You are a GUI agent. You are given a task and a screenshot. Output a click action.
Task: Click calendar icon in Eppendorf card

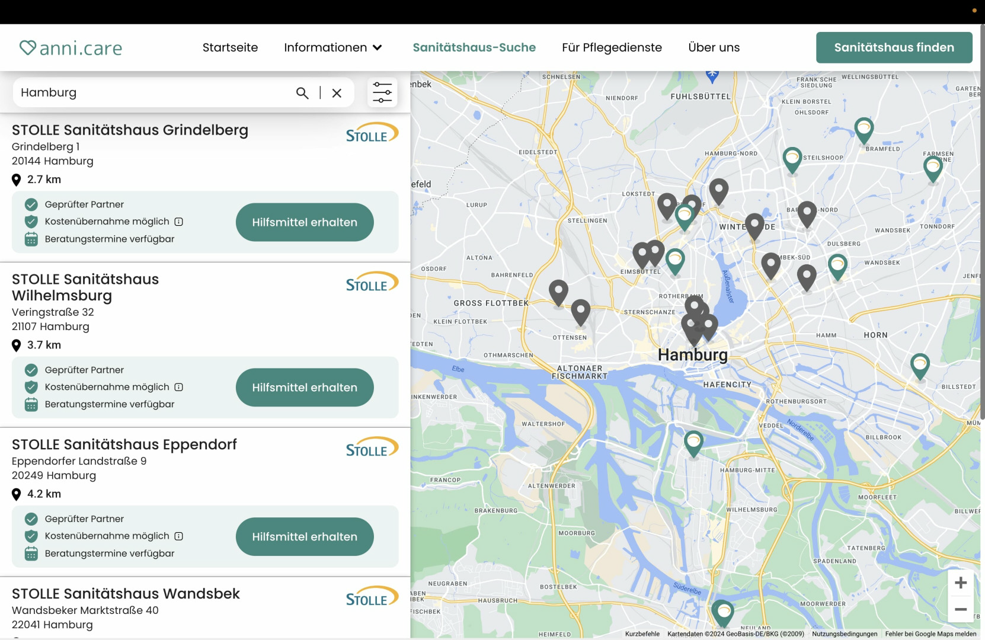click(31, 553)
